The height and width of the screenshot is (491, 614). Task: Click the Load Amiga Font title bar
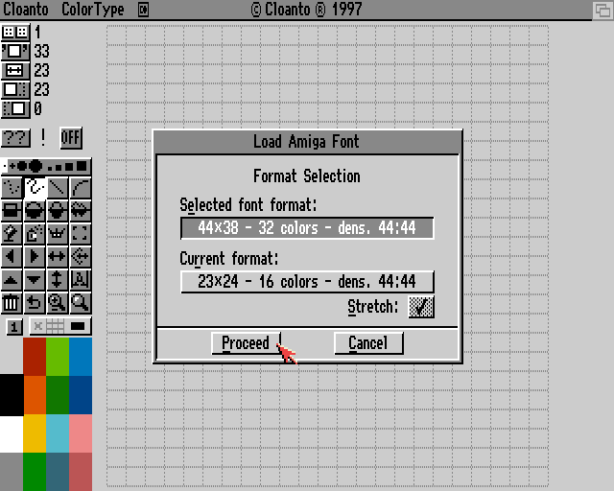307,142
